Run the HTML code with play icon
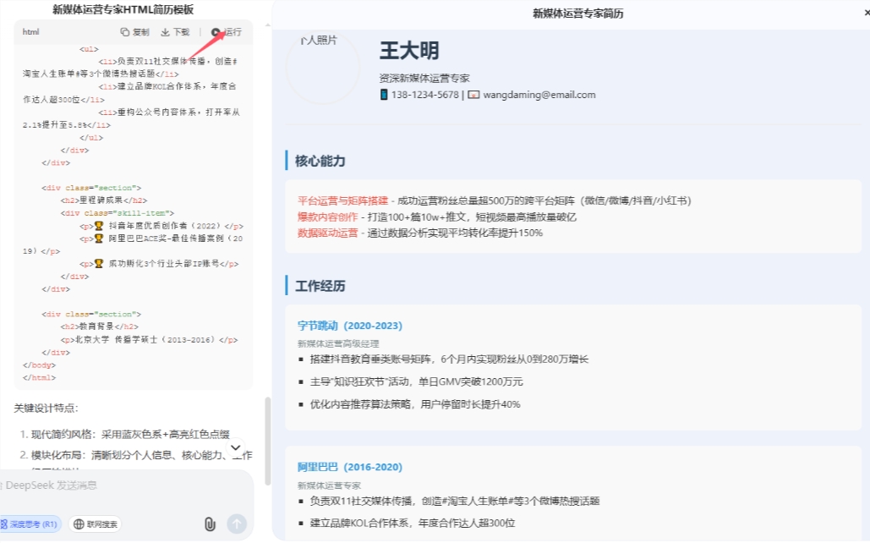The image size is (870, 543). point(216,32)
